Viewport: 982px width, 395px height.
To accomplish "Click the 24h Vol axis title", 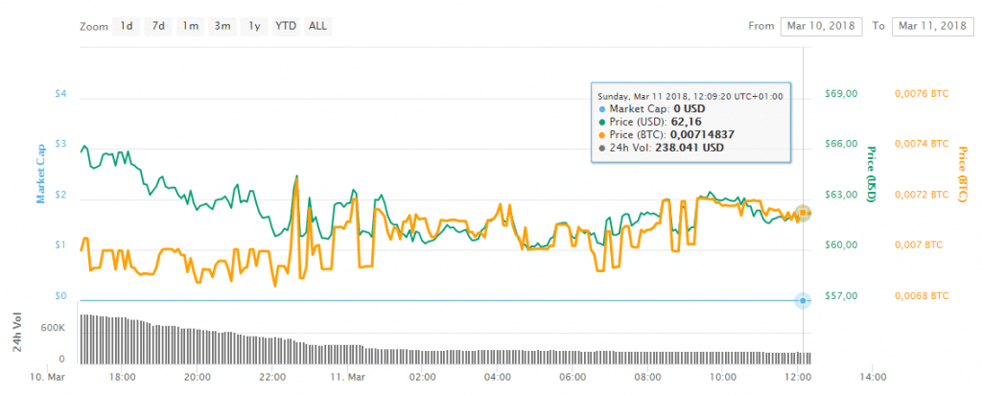I will coord(17,331).
